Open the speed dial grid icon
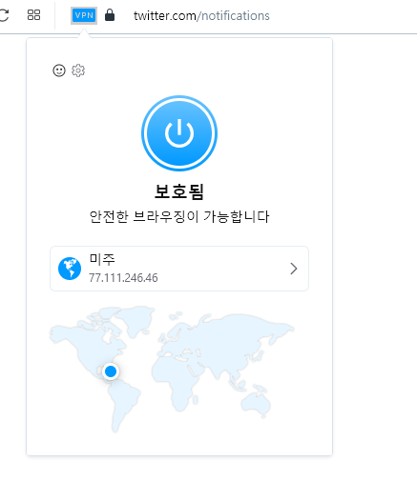417x481 pixels. coord(33,15)
